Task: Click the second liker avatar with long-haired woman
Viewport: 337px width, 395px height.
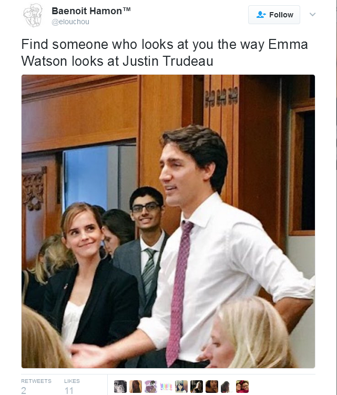Action: coord(136,387)
